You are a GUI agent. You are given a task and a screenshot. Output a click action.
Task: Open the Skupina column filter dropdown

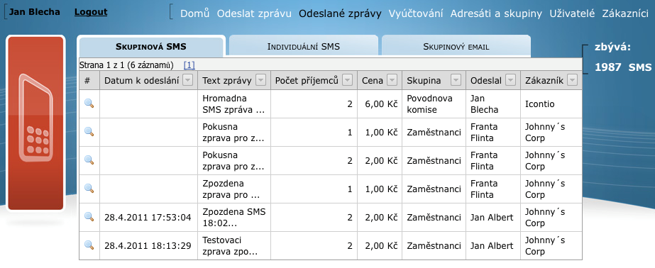coord(456,80)
